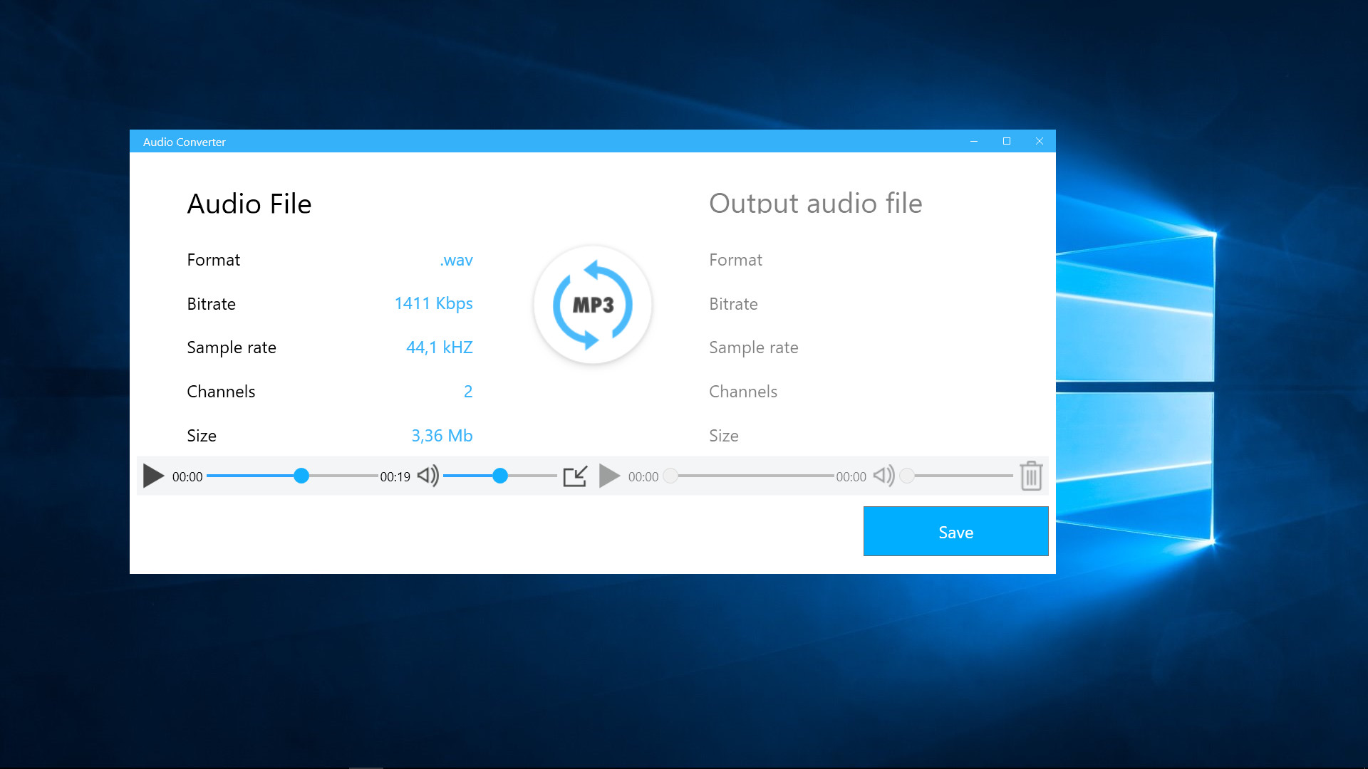Viewport: 1368px width, 769px height.
Task: Save the converted audio file
Action: 955,531
